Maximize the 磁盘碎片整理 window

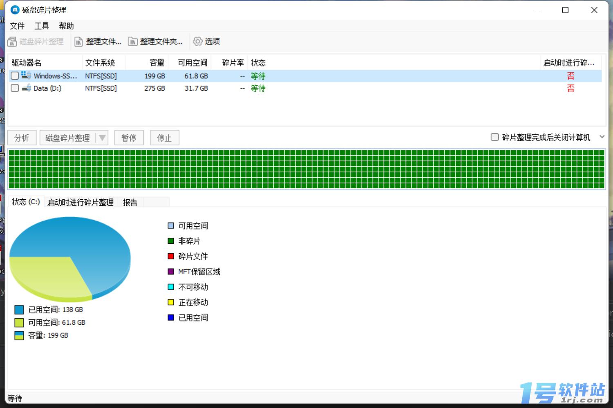point(566,10)
